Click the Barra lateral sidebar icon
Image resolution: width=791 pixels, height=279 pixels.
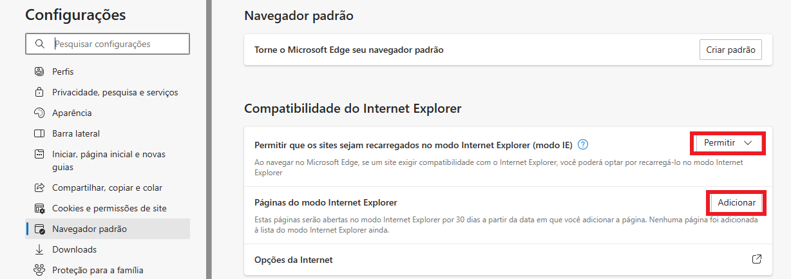tap(39, 133)
